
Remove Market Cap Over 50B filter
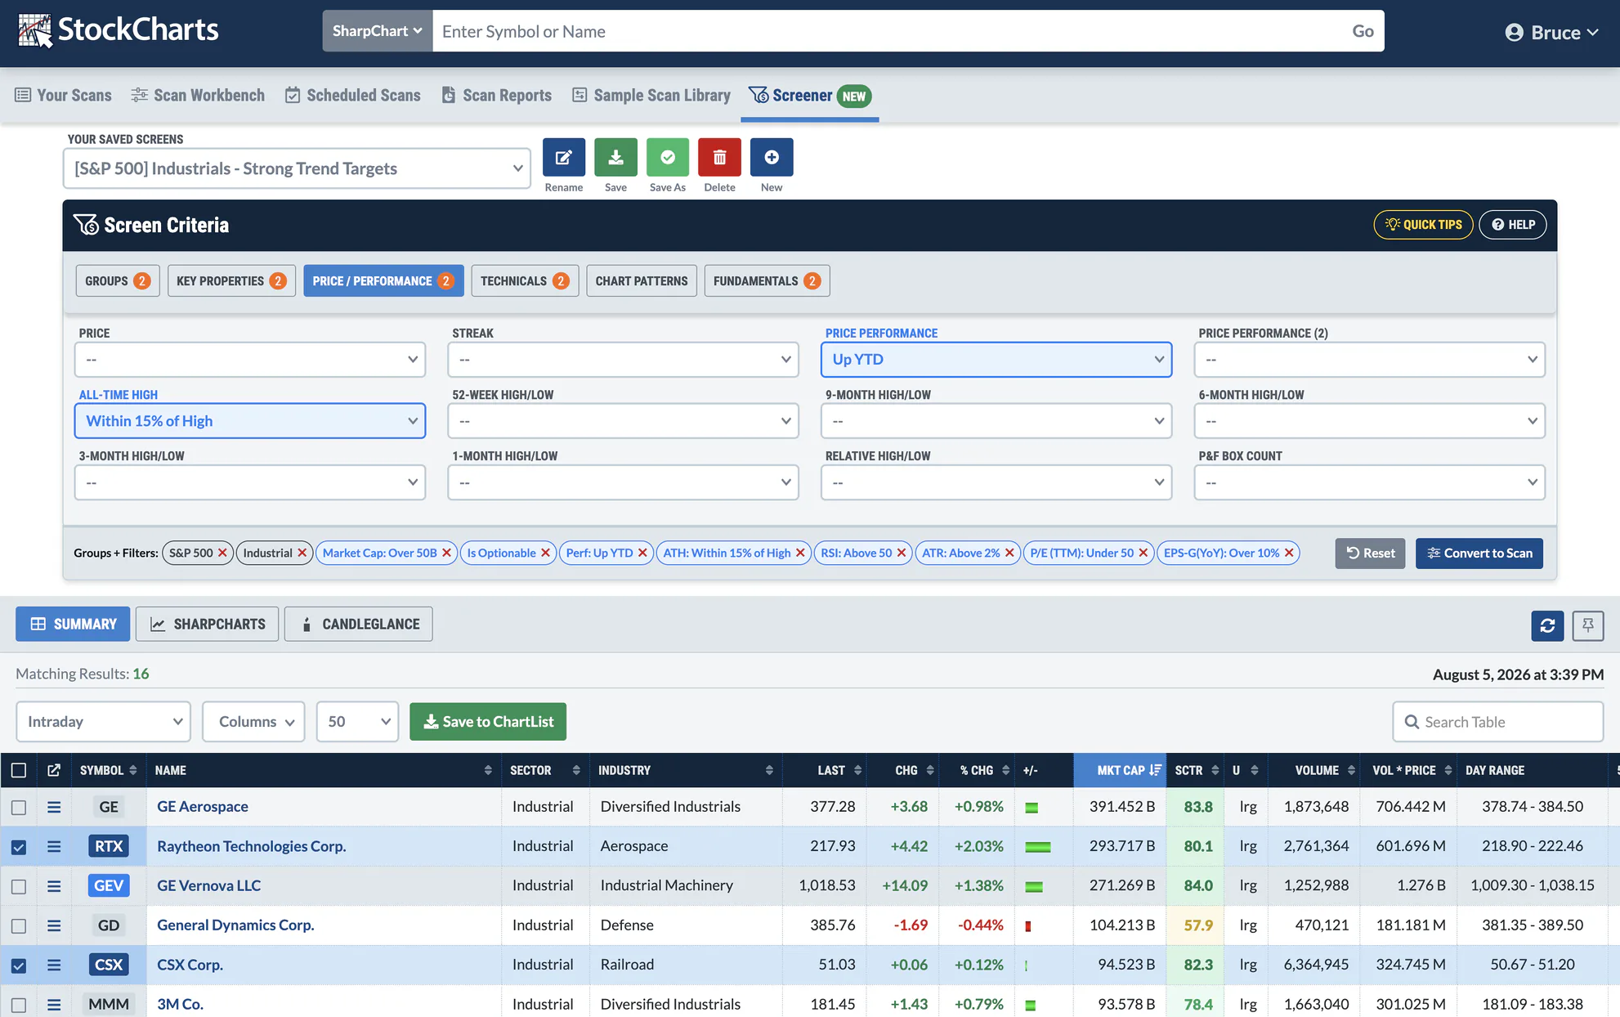(x=447, y=553)
